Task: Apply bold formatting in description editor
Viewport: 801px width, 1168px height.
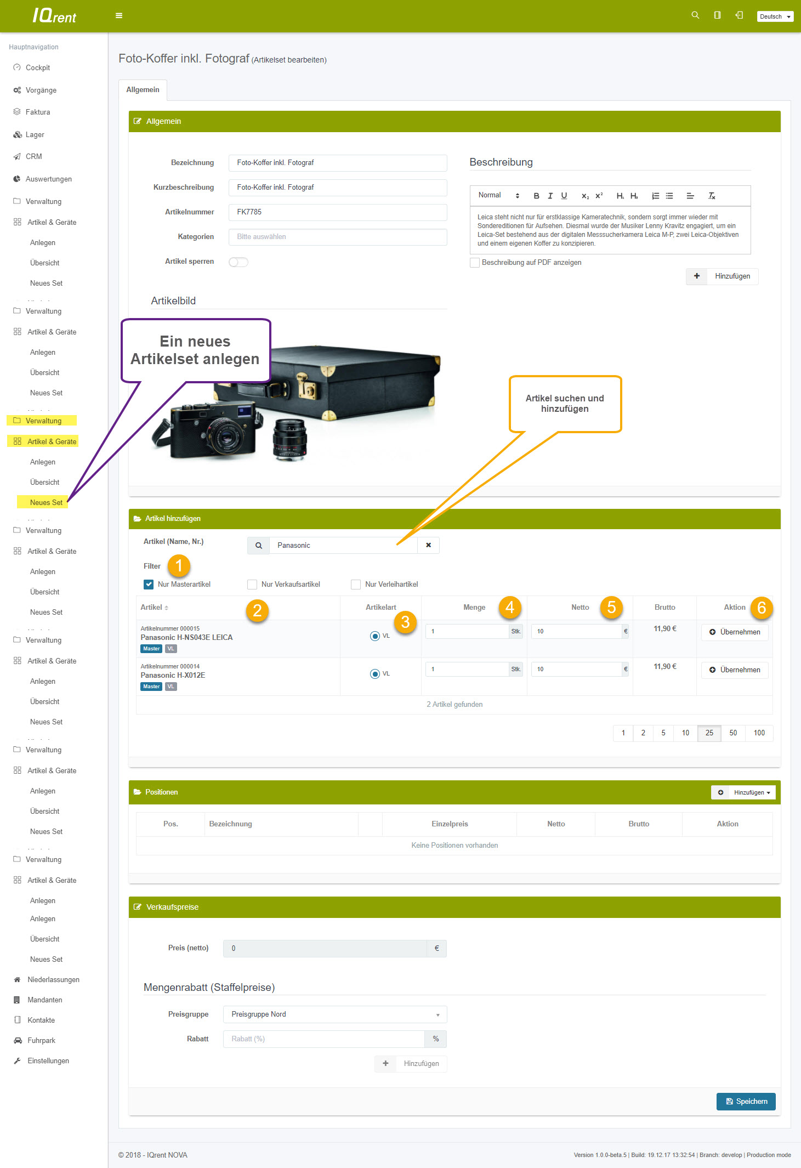Action: pyautogui.click(x=536, y=196)
